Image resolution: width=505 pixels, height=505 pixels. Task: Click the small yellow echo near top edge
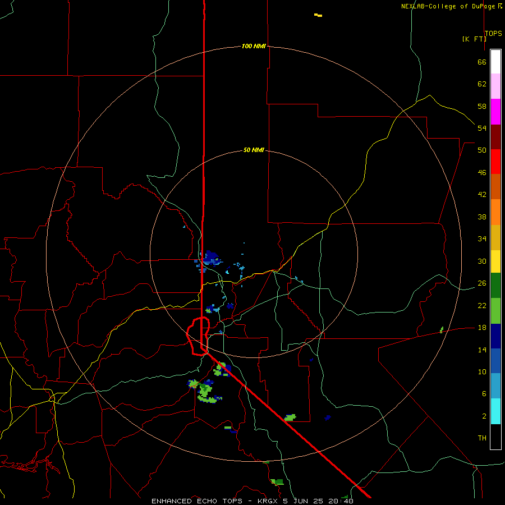pos(318,15)
